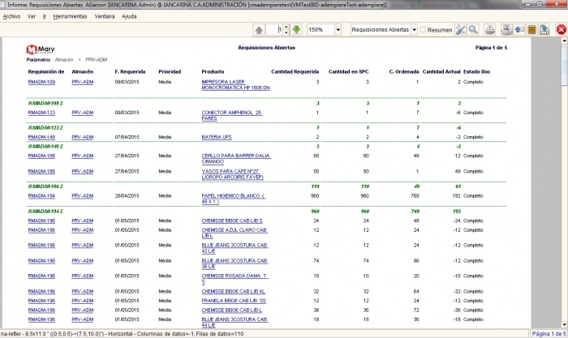The height and width of the screenshot is (338, 568).
Task: Increase page number with spinner up arrow
Action: [286, 27]
